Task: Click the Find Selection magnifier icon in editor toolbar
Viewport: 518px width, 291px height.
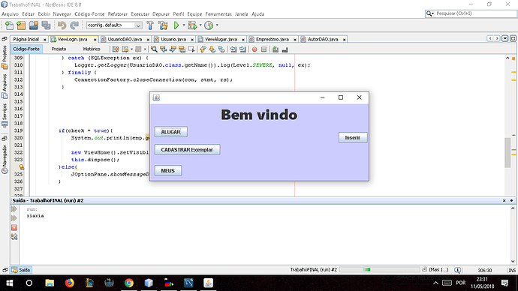Action: coord(154,49)
